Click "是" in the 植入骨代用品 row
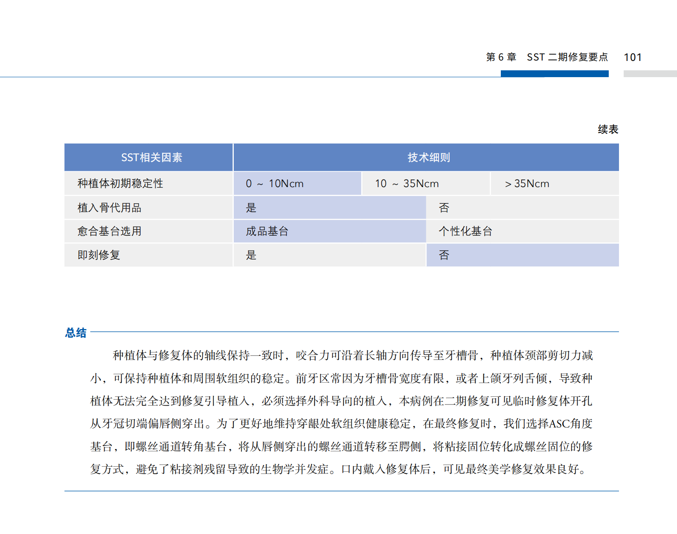Image resolution: width=677 pixels, height=534 pixels. pyautogui.click(x=251, y=208)
